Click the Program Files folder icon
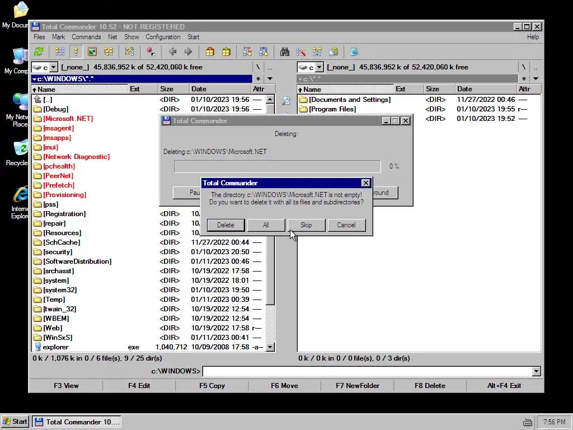573x430 pixels. point(303,109)
